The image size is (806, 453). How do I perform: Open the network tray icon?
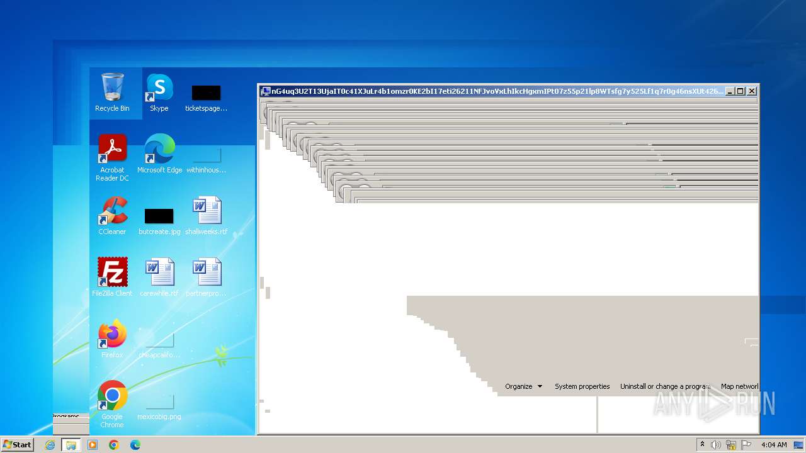click(731, 445)
